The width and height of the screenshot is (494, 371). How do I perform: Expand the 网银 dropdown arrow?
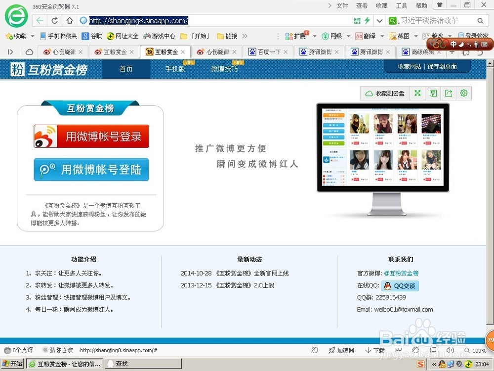(348, 36)
